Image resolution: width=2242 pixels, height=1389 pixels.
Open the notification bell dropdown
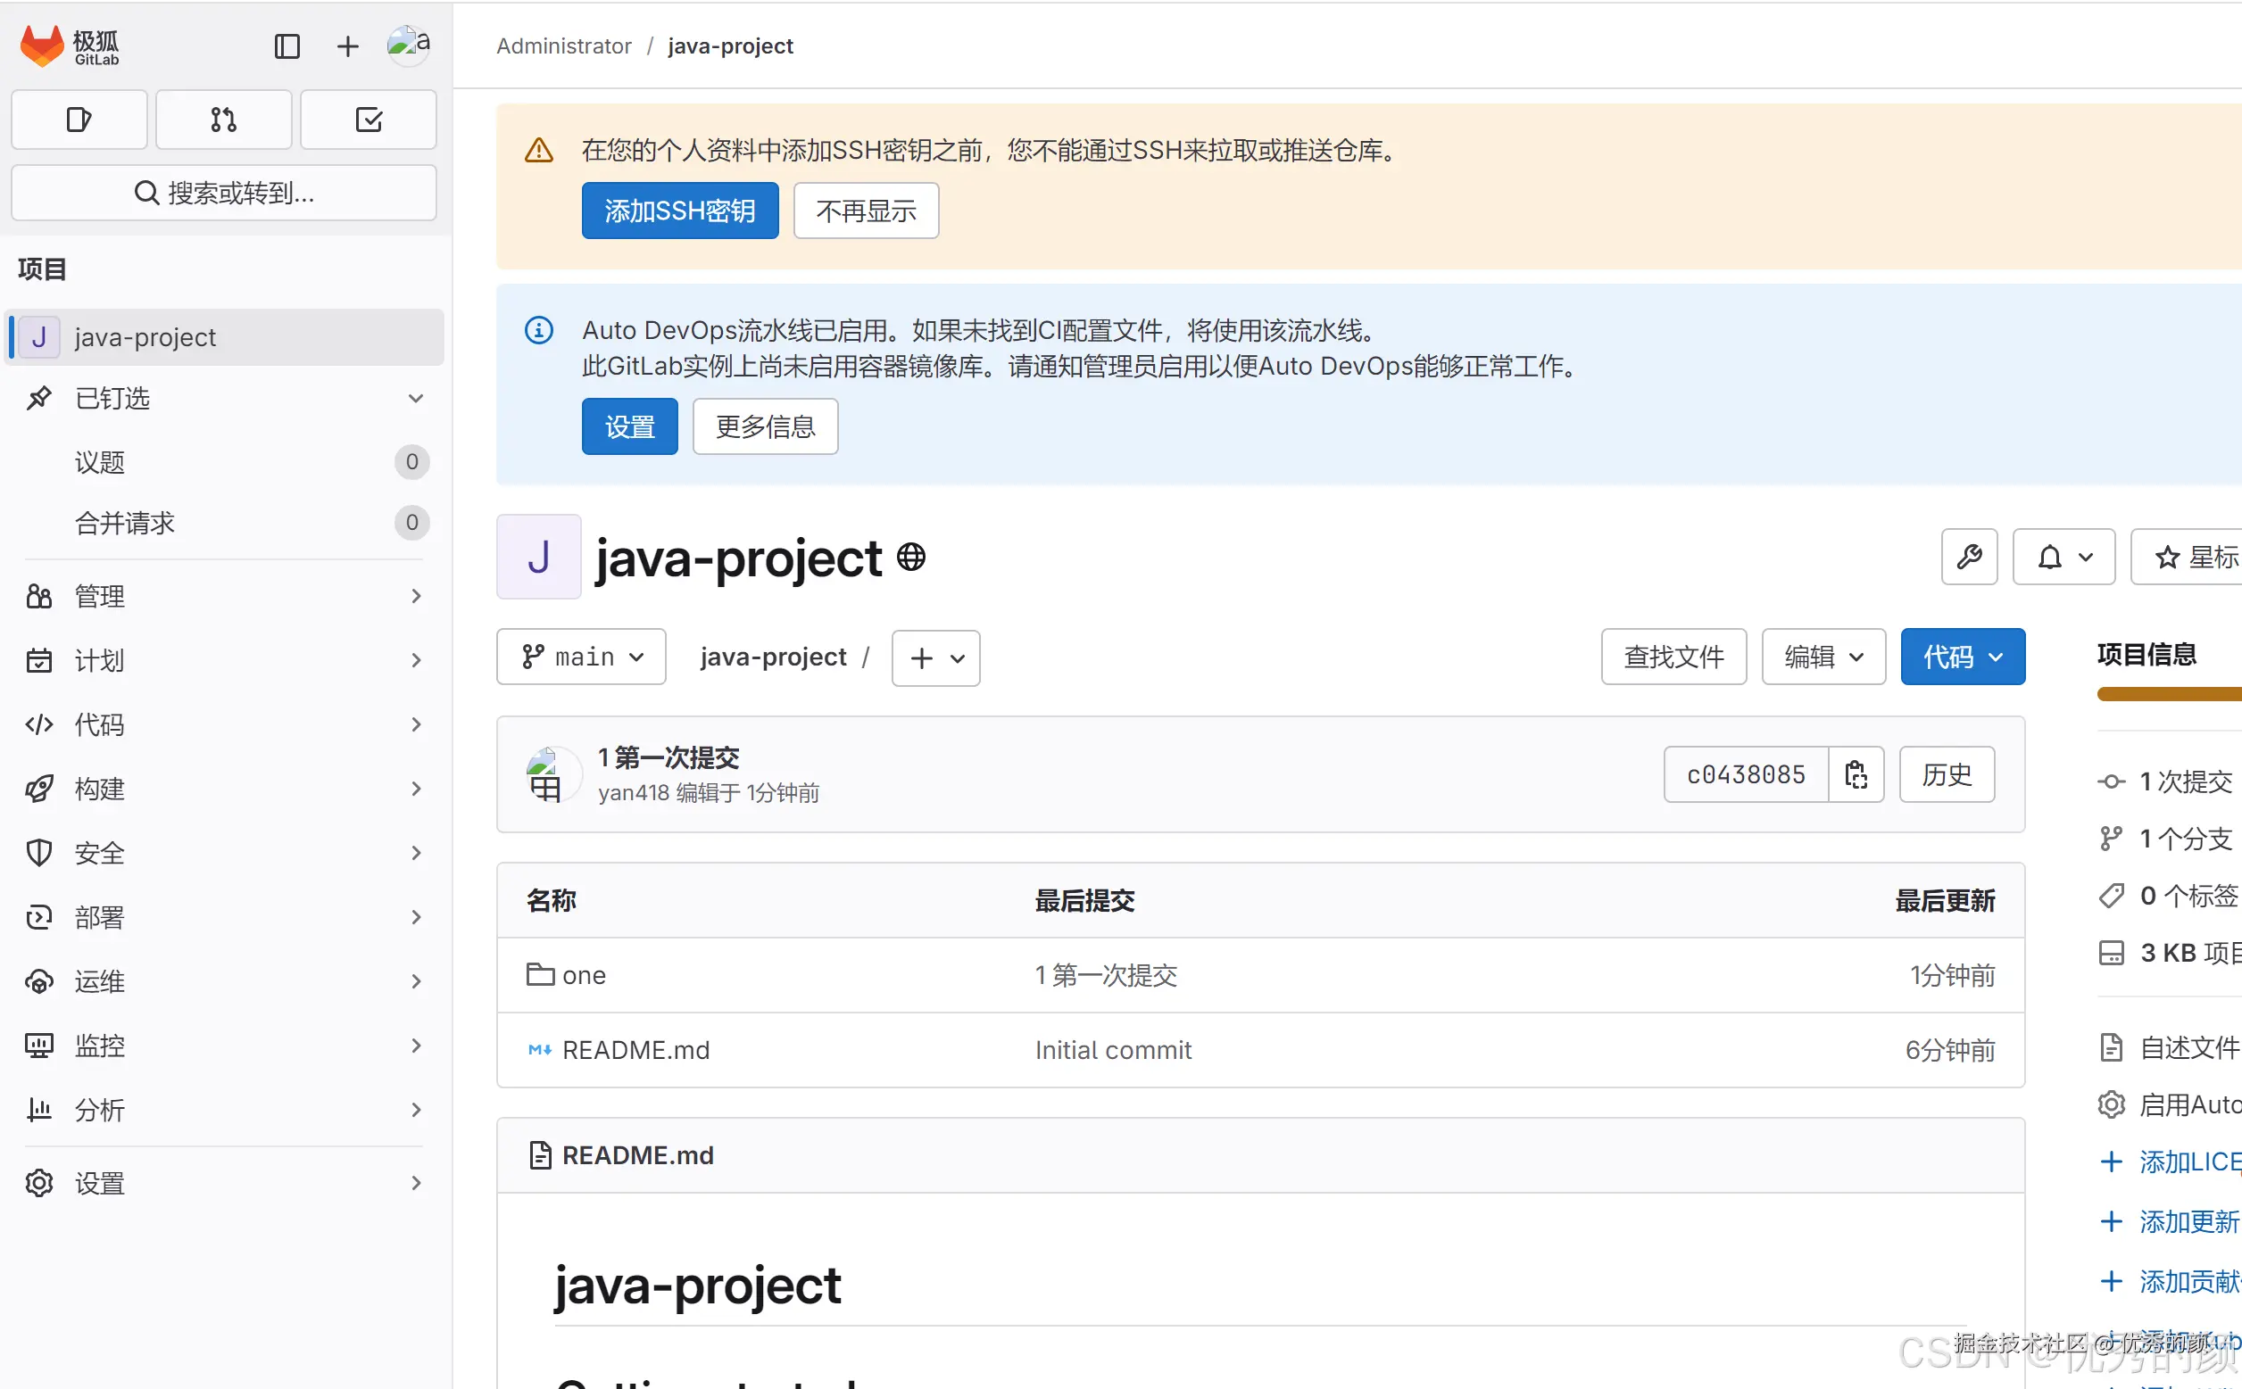point(2063,557)
